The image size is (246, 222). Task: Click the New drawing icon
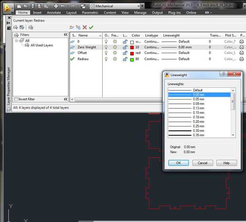tap(19, 6)
